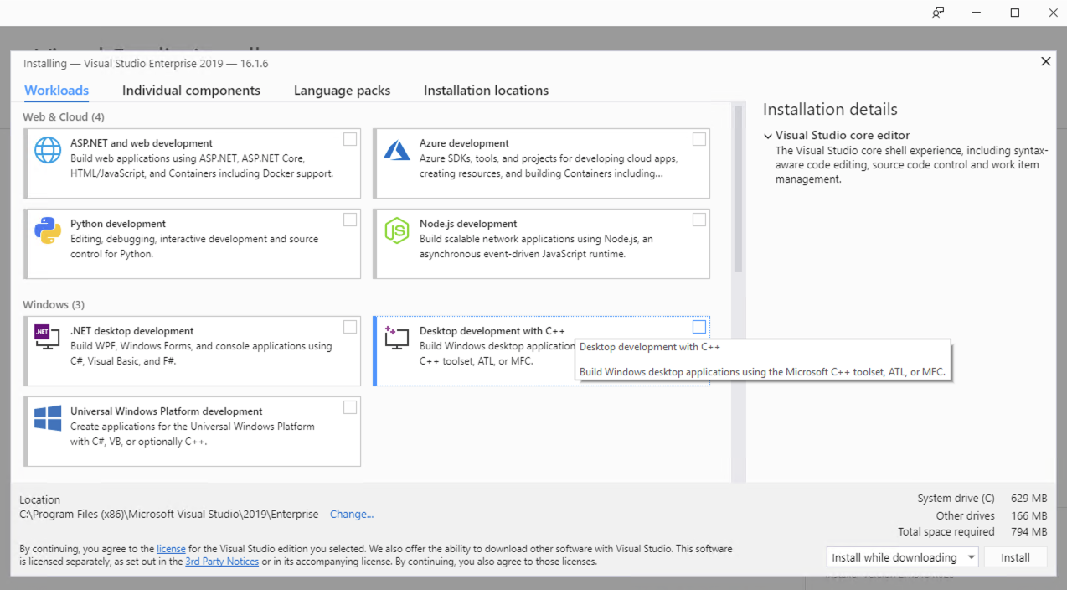
Task: Maximize the background installer window
Action: 1015,13
